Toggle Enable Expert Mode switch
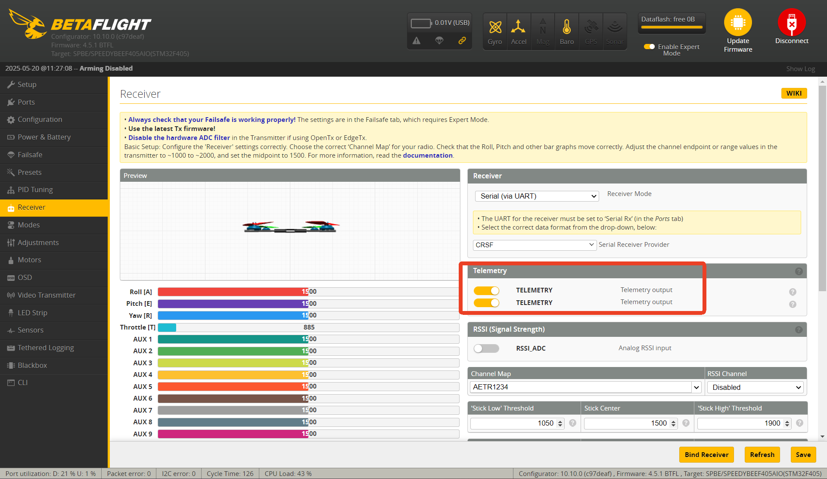827x479 pixels. pos(649,47)
